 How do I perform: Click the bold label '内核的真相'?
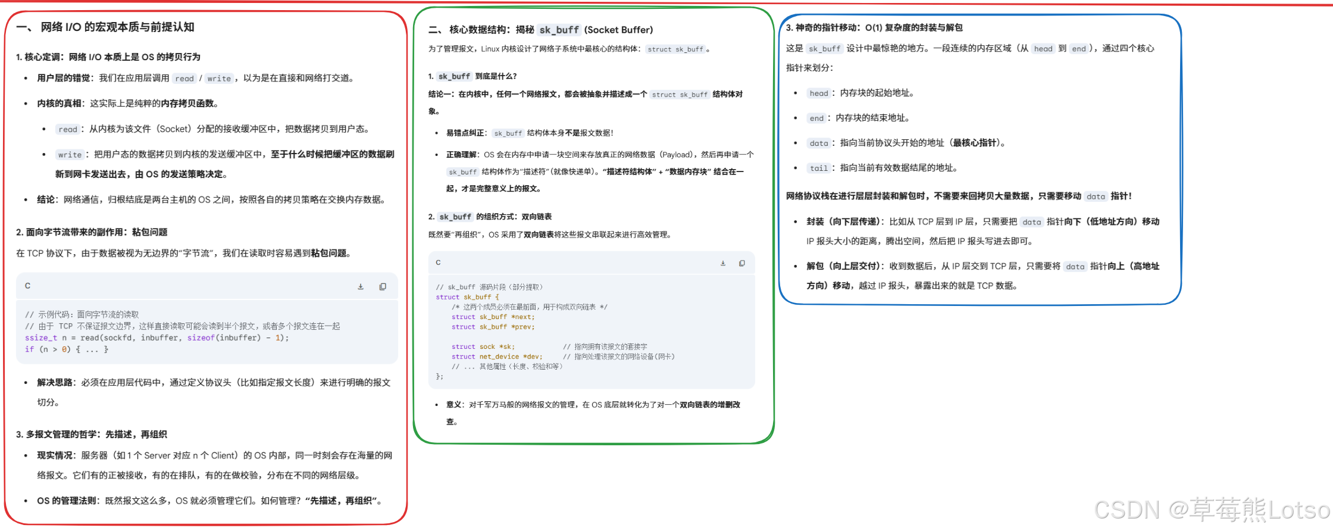[60, 104]
